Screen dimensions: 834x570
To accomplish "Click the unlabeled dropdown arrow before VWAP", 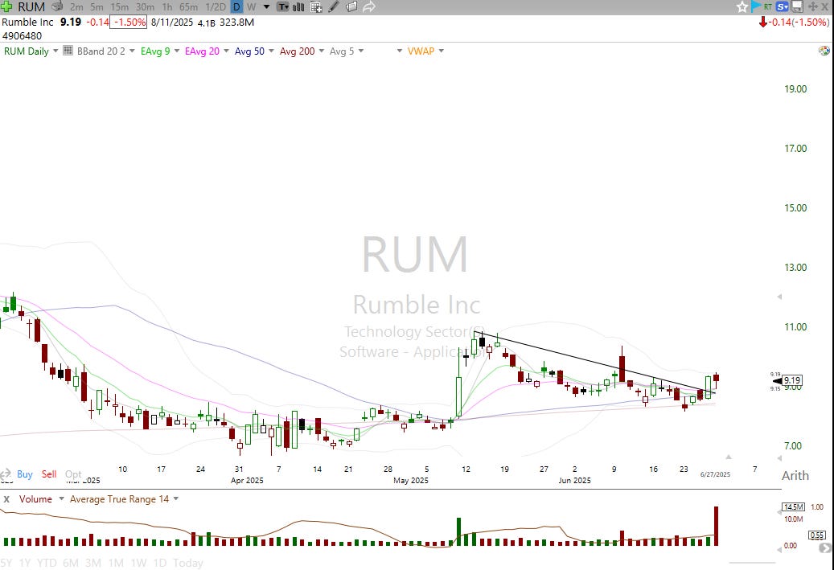I will (x=400, y=51).
